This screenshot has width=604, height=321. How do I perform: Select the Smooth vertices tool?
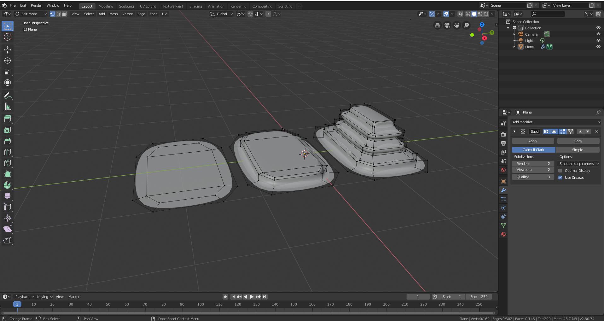(x=8, y=196)
